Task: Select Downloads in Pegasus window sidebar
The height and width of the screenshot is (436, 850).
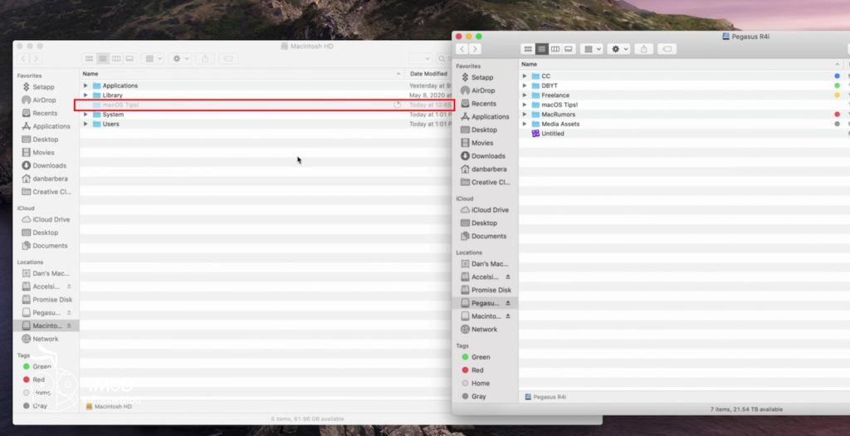Action: [487, 156]
